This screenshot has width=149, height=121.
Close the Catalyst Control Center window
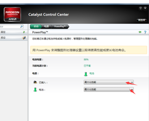tap(145, 8)
